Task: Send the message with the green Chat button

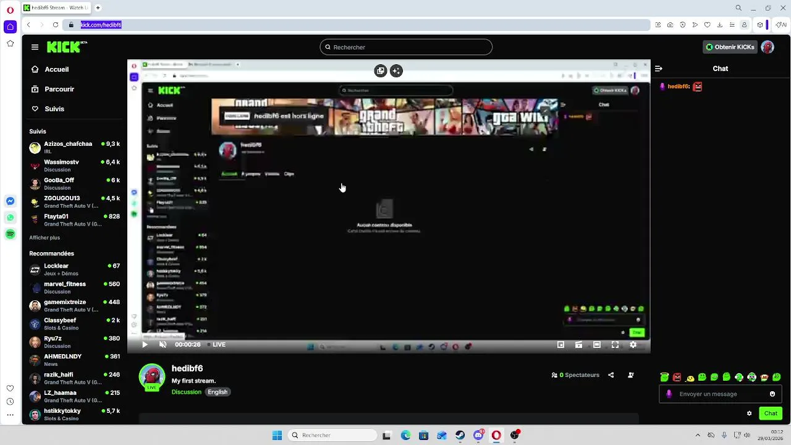Action: point(771,413)
